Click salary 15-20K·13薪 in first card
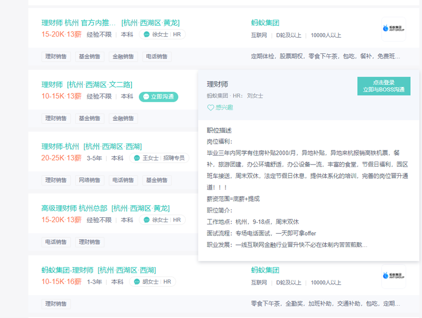This screenshot has height=318, width=422. click(61, 35)
